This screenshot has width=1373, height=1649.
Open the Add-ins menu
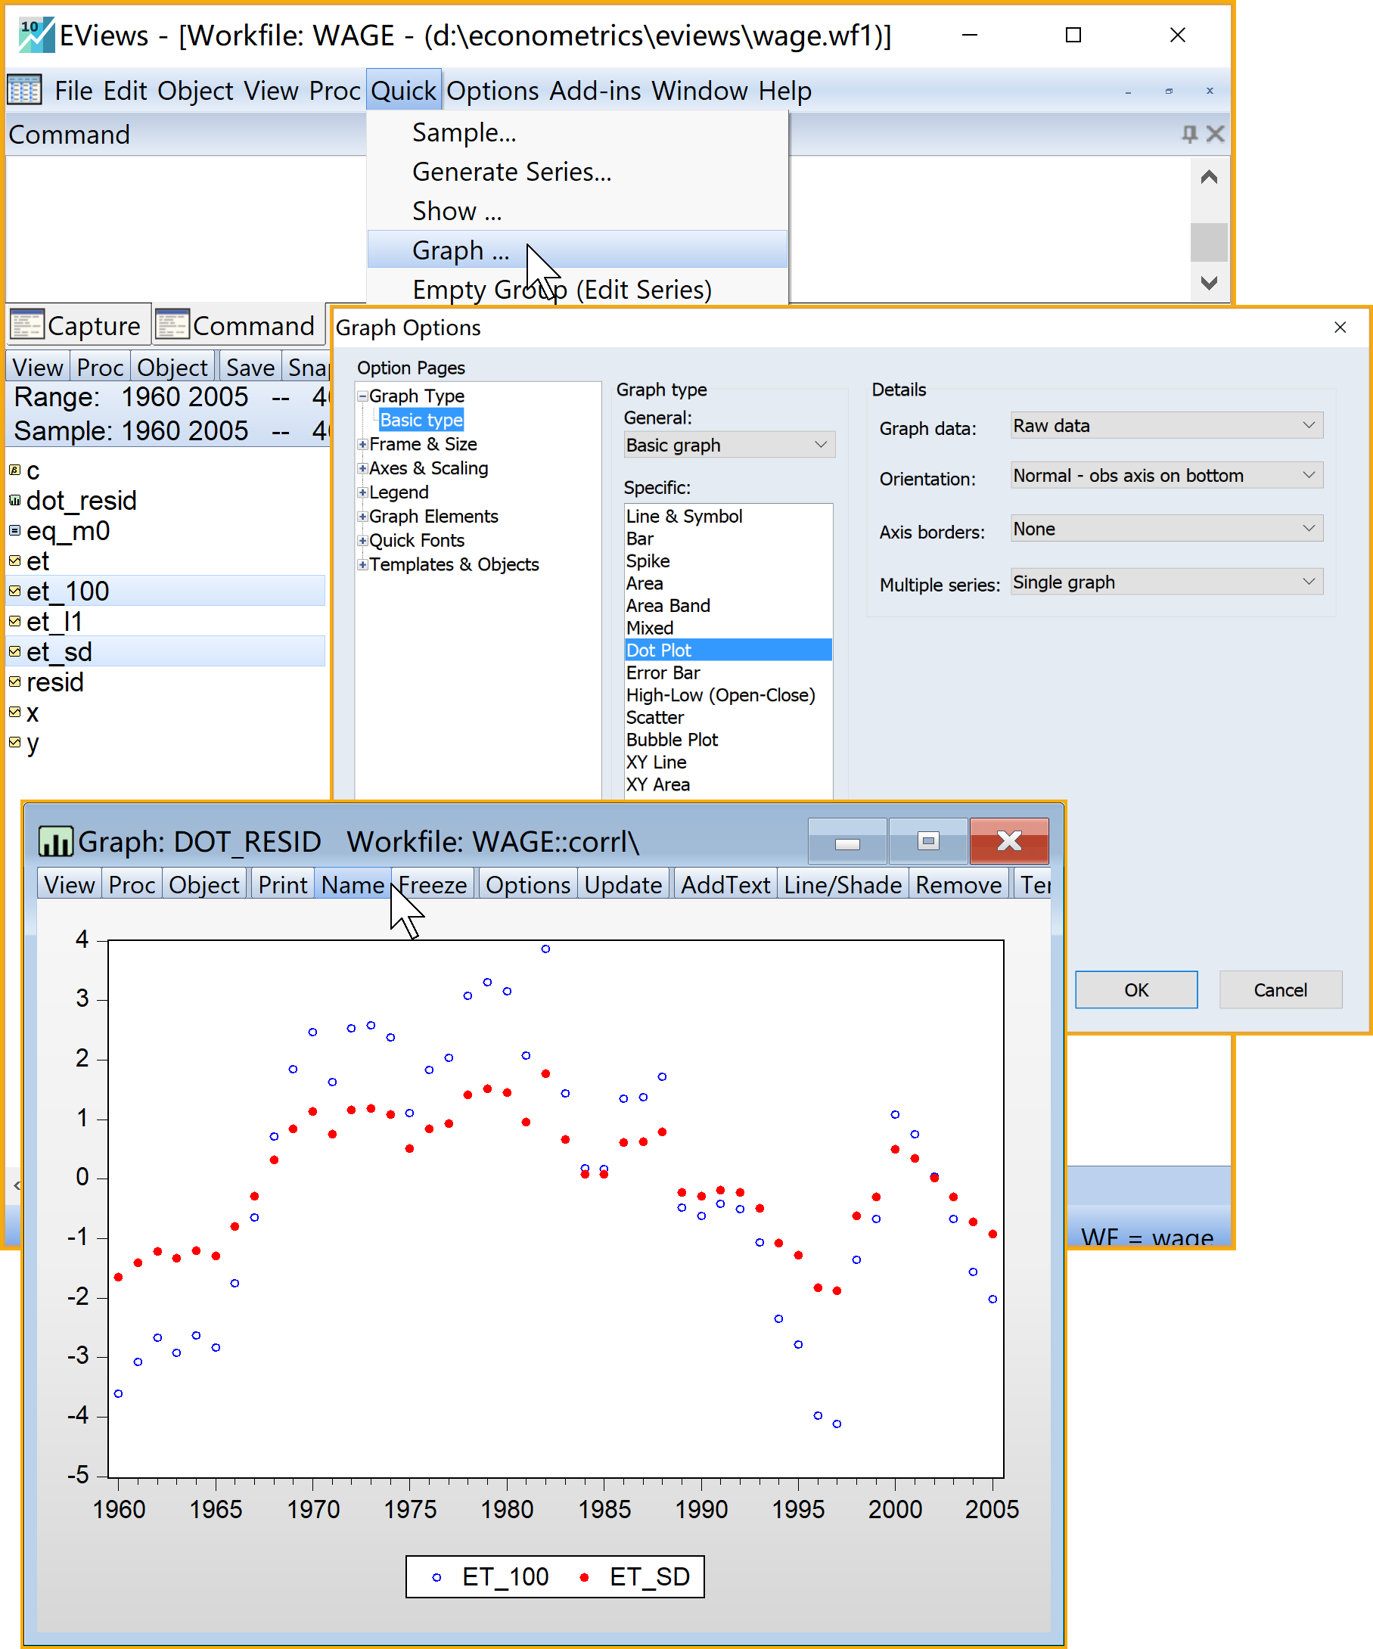(x=595, y=91)
